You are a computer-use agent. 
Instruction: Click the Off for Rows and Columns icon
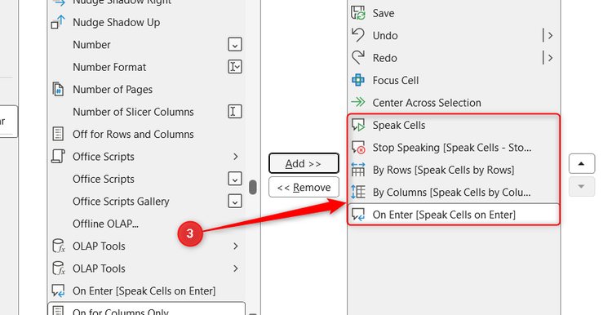58,134
